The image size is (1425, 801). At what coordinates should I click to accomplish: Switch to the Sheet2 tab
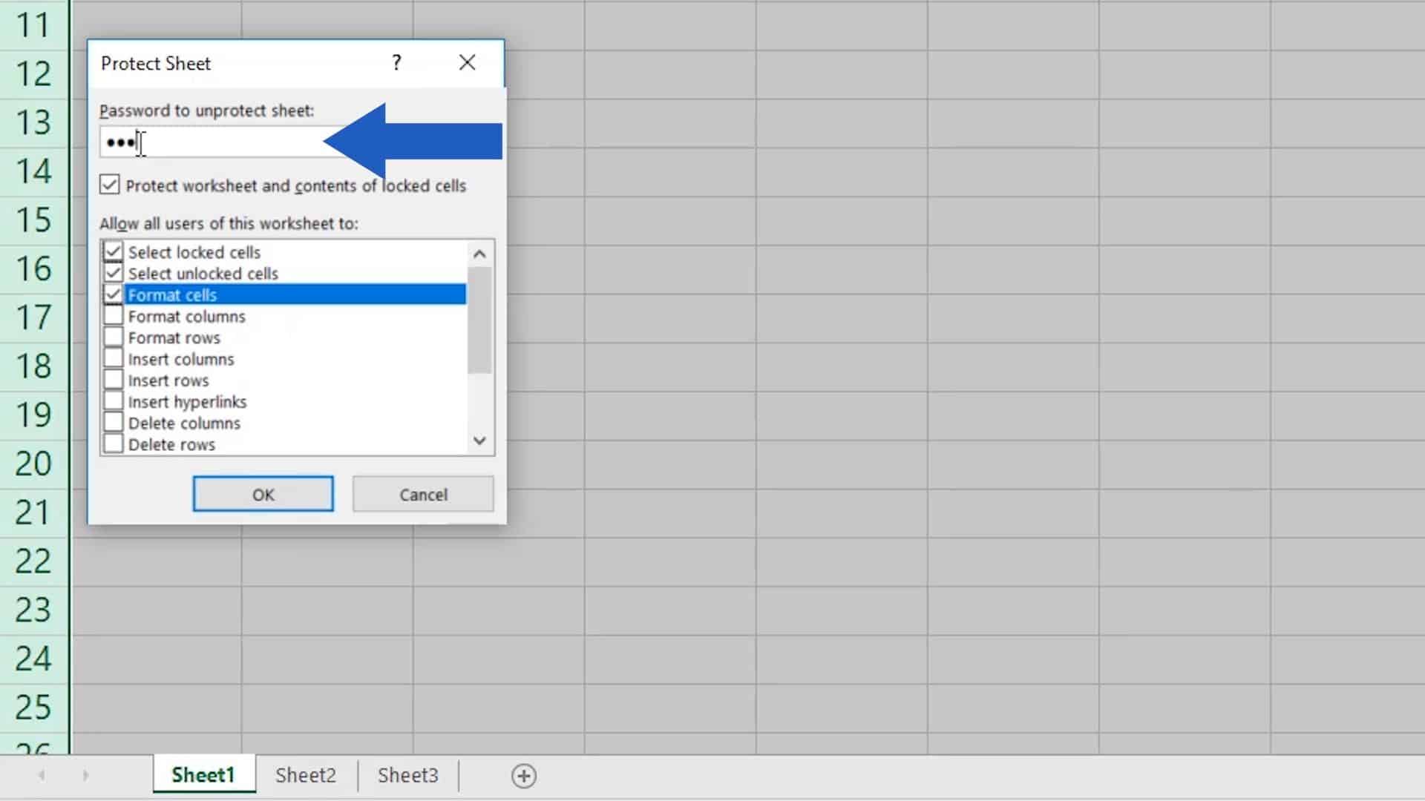[306, 775]
